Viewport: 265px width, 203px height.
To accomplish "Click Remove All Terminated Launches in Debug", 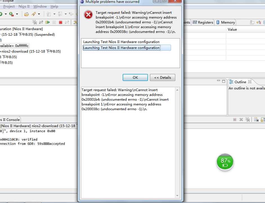I will (35, 22).
